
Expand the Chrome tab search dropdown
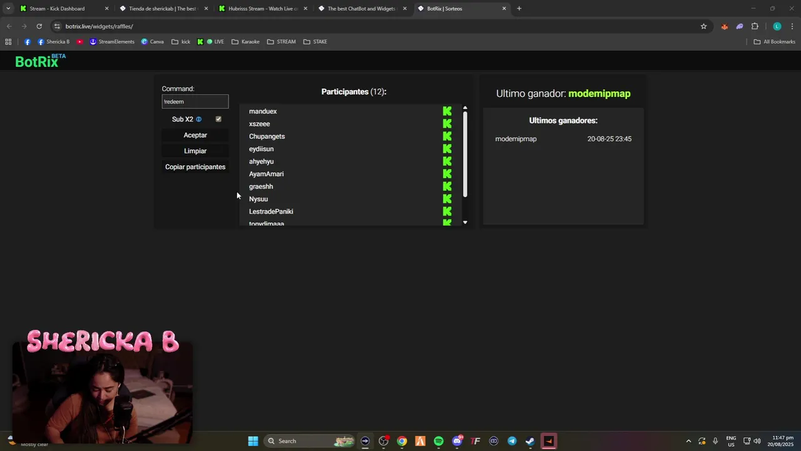pos(8,9)
